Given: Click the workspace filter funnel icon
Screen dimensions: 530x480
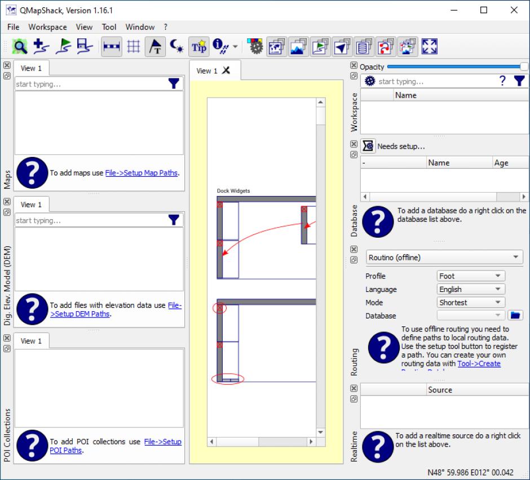Looking at the screenshot, I should point(519,81).
